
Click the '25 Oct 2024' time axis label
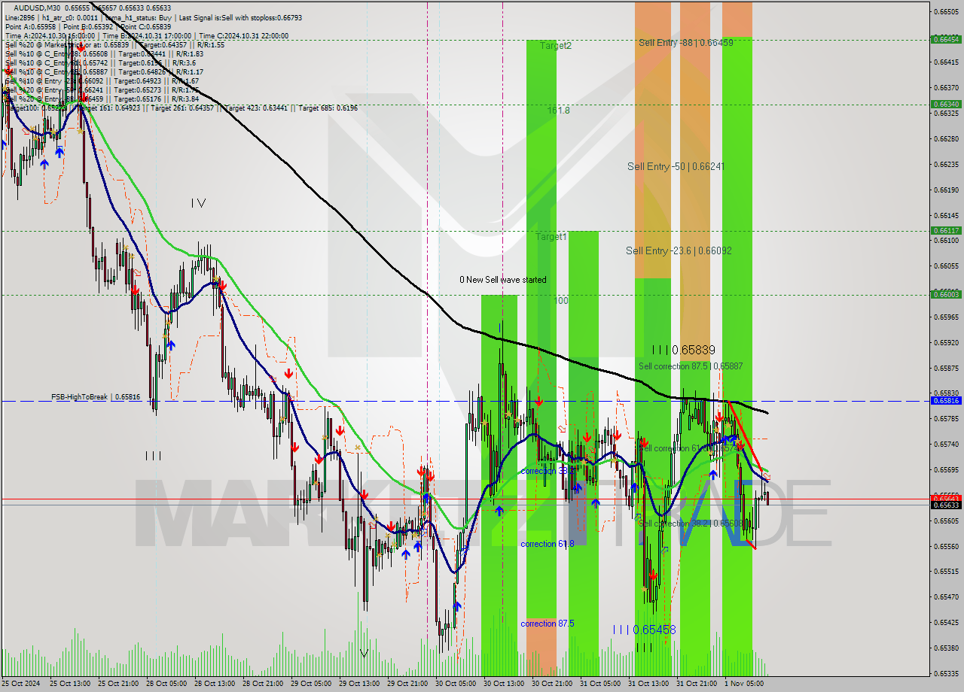tap(21, 684)
